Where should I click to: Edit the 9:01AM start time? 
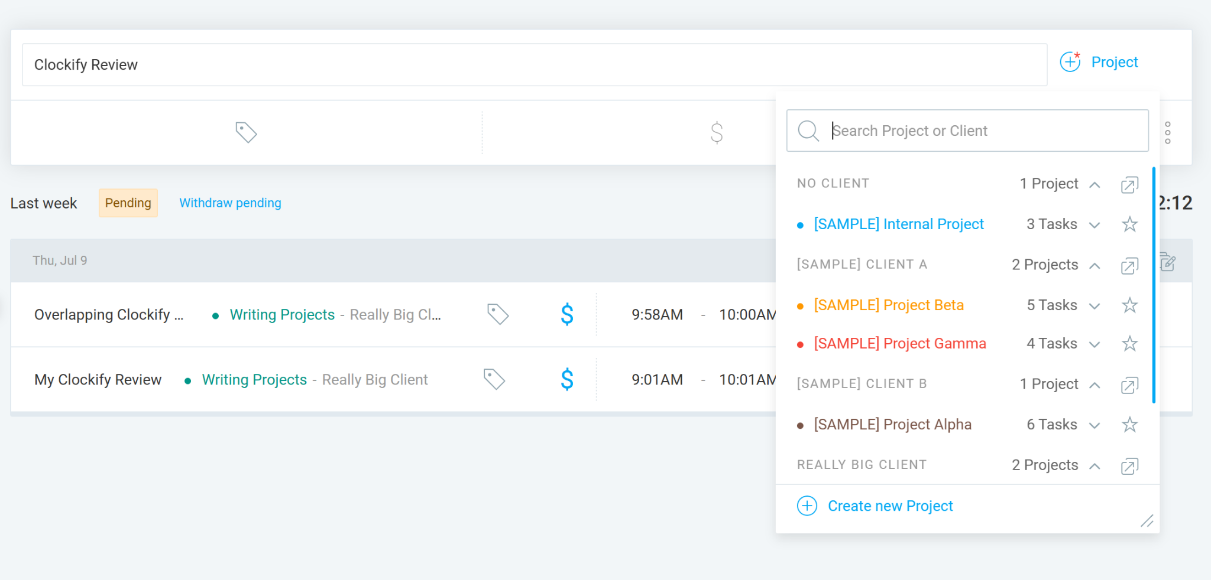657,380
